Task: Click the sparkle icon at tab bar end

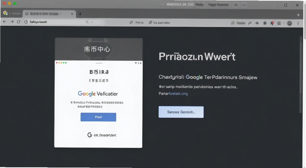Action: [x=298, y=15]
